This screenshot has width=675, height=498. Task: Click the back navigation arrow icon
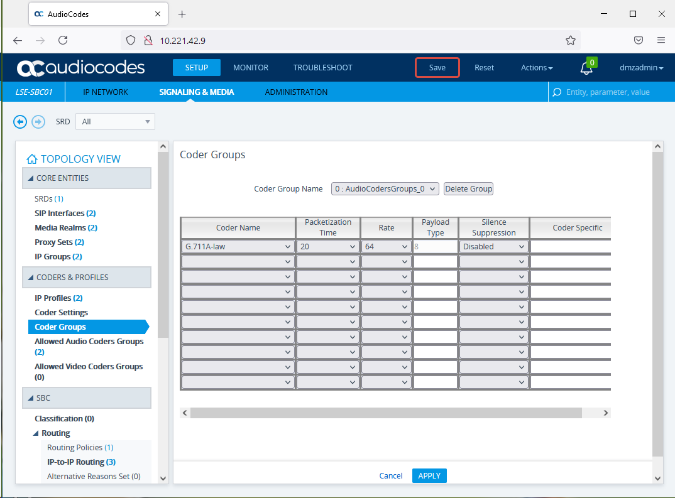click(20, 122)
